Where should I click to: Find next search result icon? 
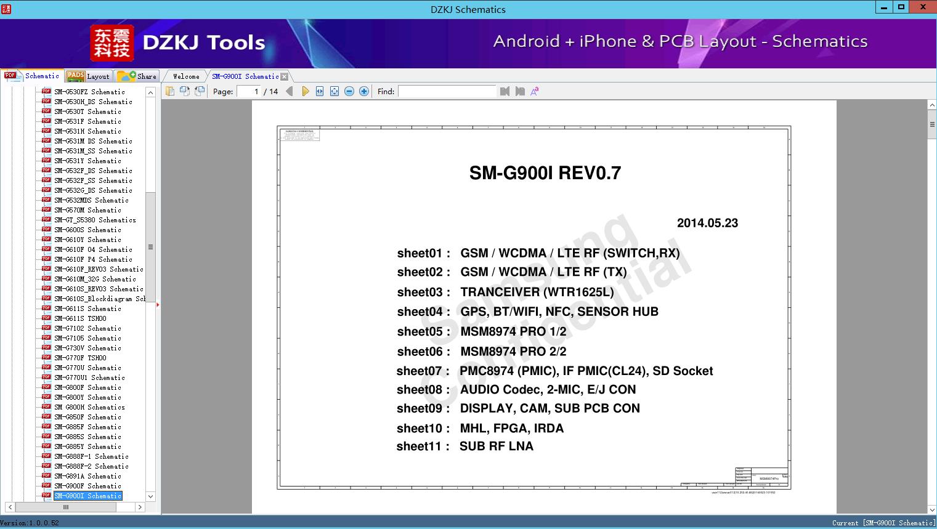click(520, 91)
